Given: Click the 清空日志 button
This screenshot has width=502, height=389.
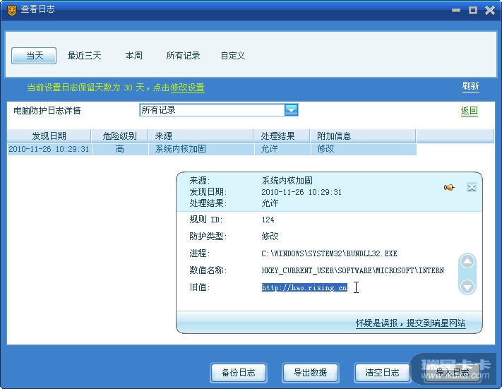Looking at the screenshot, I should 382,373.
